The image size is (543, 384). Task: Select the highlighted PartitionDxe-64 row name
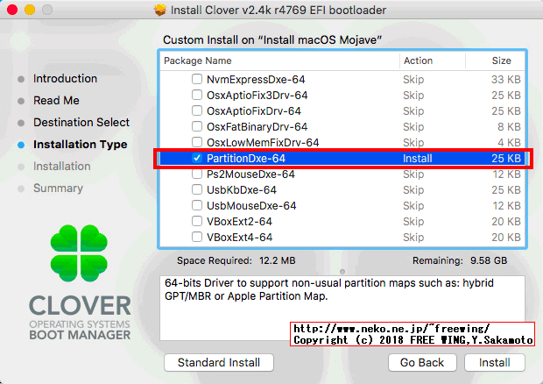coord(246,159)
